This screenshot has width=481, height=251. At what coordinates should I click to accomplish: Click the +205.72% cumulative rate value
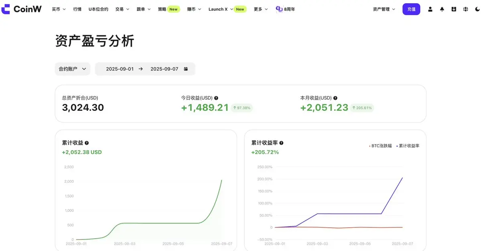point(265,152)
